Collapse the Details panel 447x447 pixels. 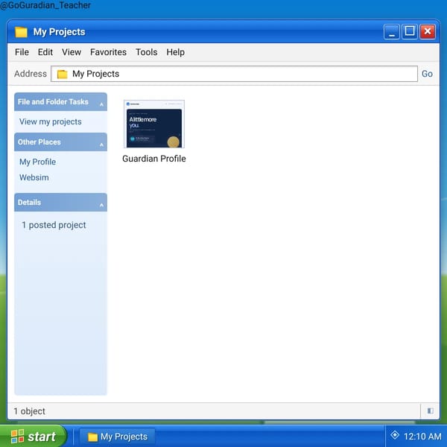(101, 205)
